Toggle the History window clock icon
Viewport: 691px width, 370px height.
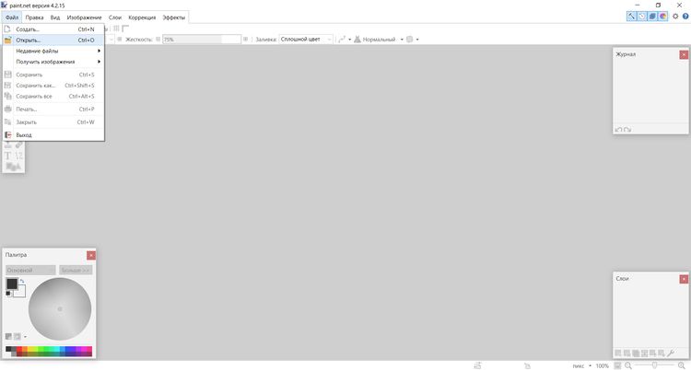click(x=642, y=17)
